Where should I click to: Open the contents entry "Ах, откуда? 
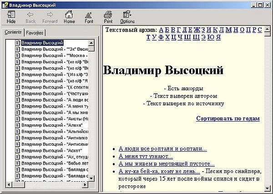point(55,157)
